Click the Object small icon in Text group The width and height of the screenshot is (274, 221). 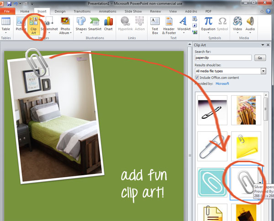[x=195, y=32]
